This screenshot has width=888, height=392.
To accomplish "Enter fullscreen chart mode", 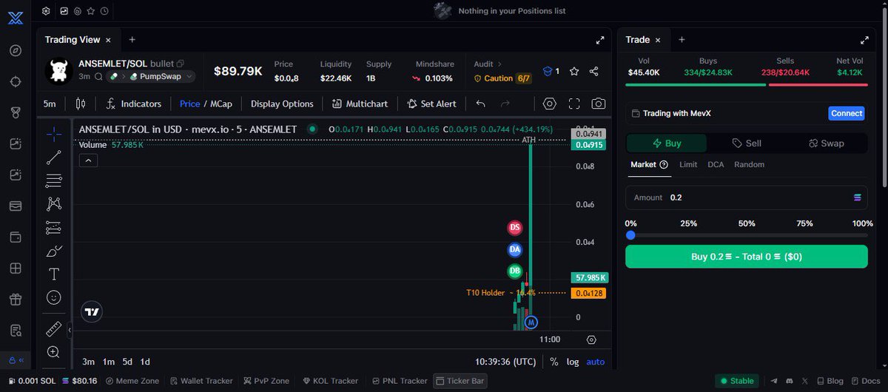I will pos(574,104).
